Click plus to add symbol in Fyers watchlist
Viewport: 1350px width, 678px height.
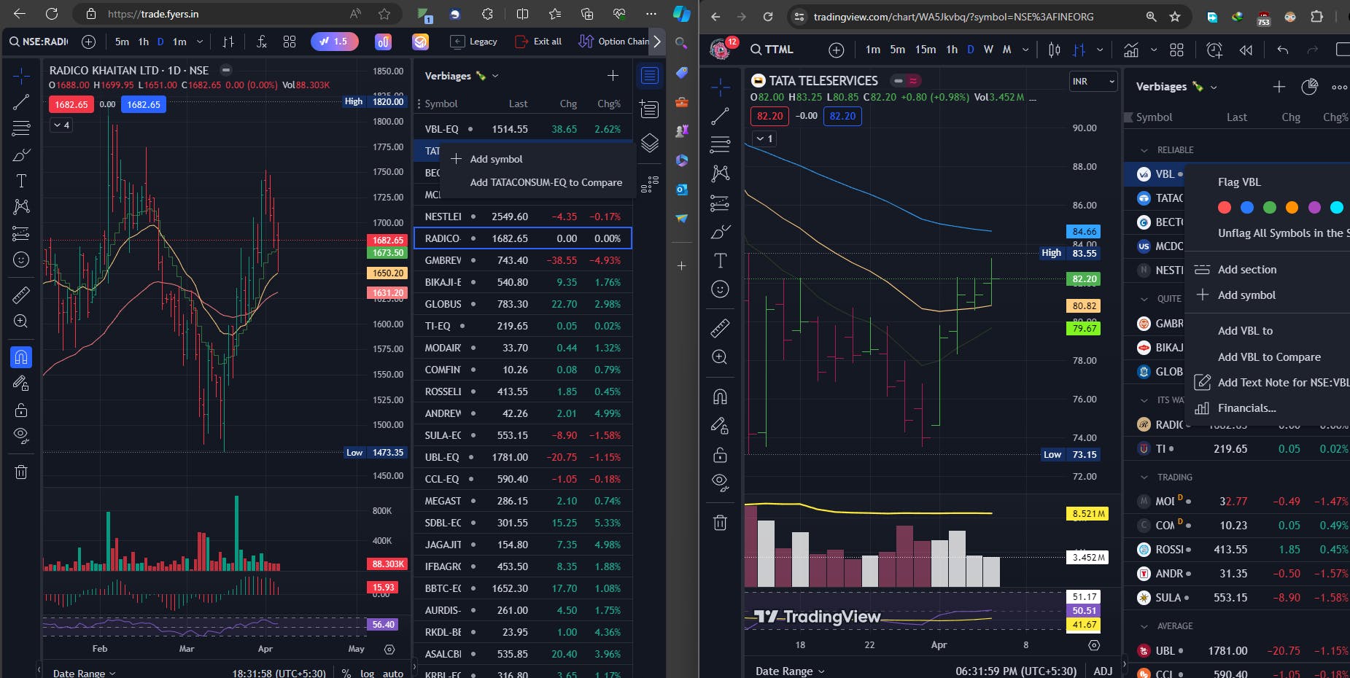coord(613,76)
